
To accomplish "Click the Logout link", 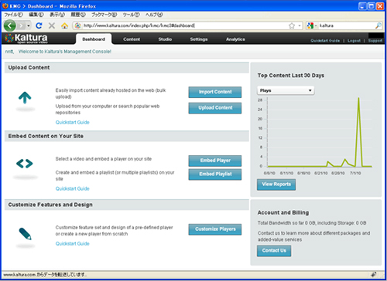I will (354, 41).
